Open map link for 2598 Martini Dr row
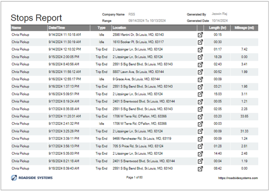The height and width of the screenshot is (191, 270). [x=200, y=34]
